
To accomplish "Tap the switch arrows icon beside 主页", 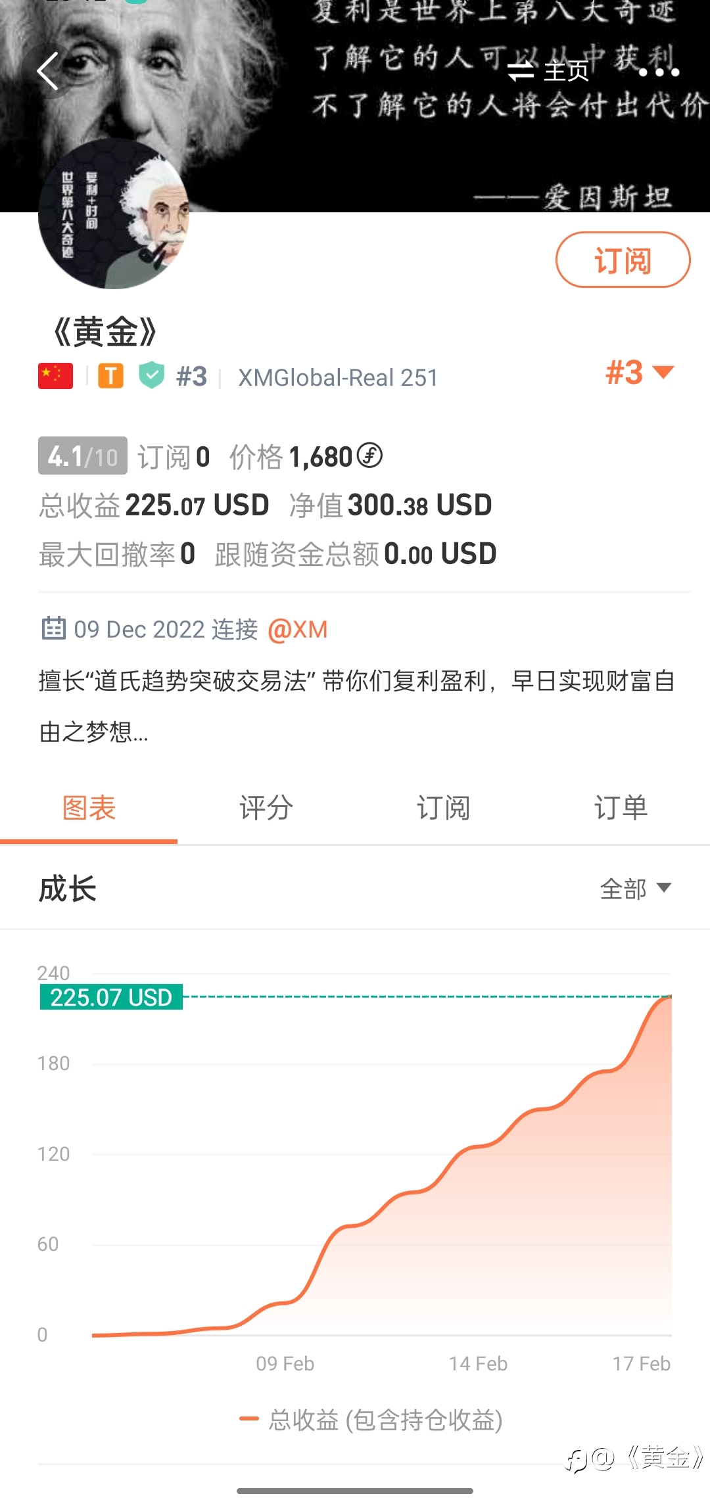I will pyautogui.click(x=521, y=71).
